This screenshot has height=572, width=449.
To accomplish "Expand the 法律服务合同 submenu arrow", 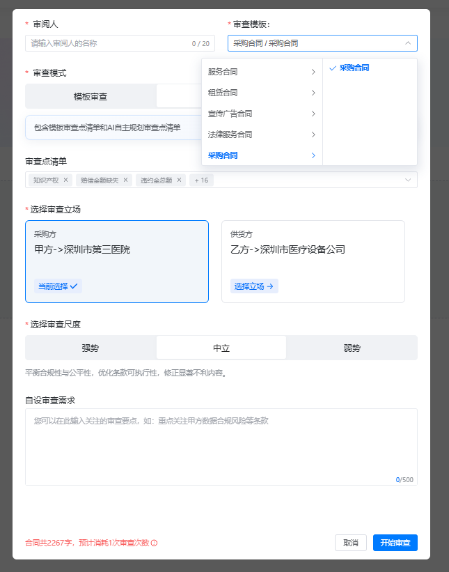I will click(x=314, y=134).
